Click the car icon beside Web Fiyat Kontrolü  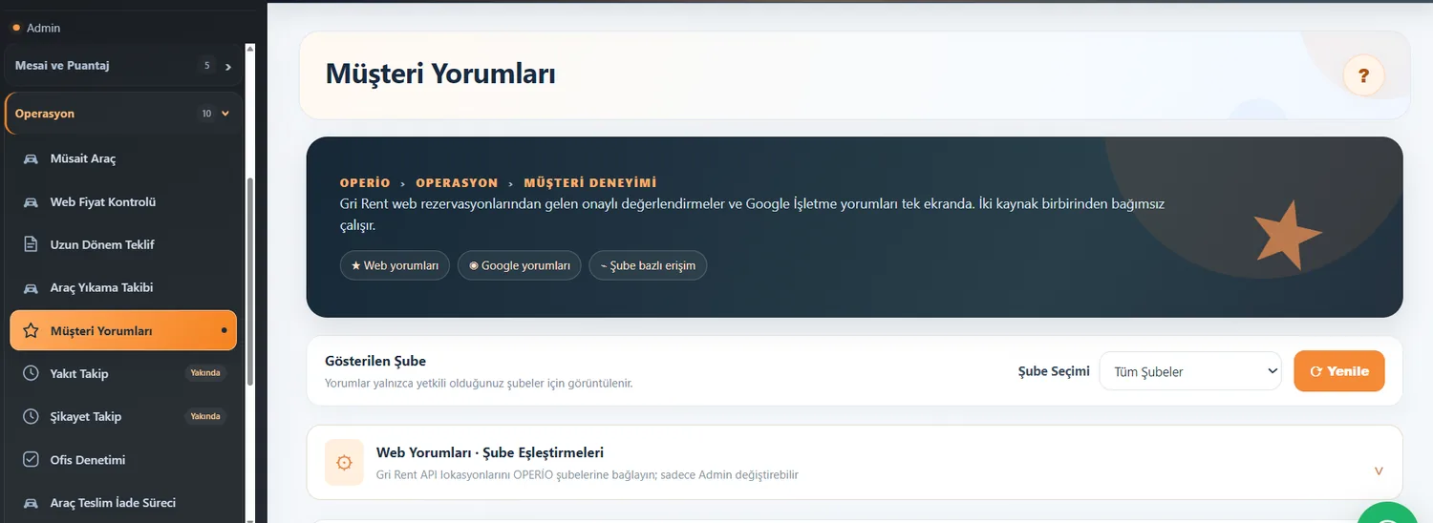coord(31,202)
